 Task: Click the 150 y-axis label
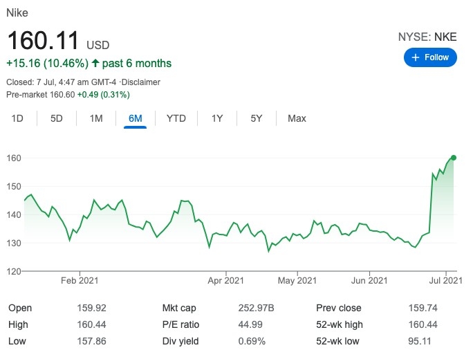14,186
